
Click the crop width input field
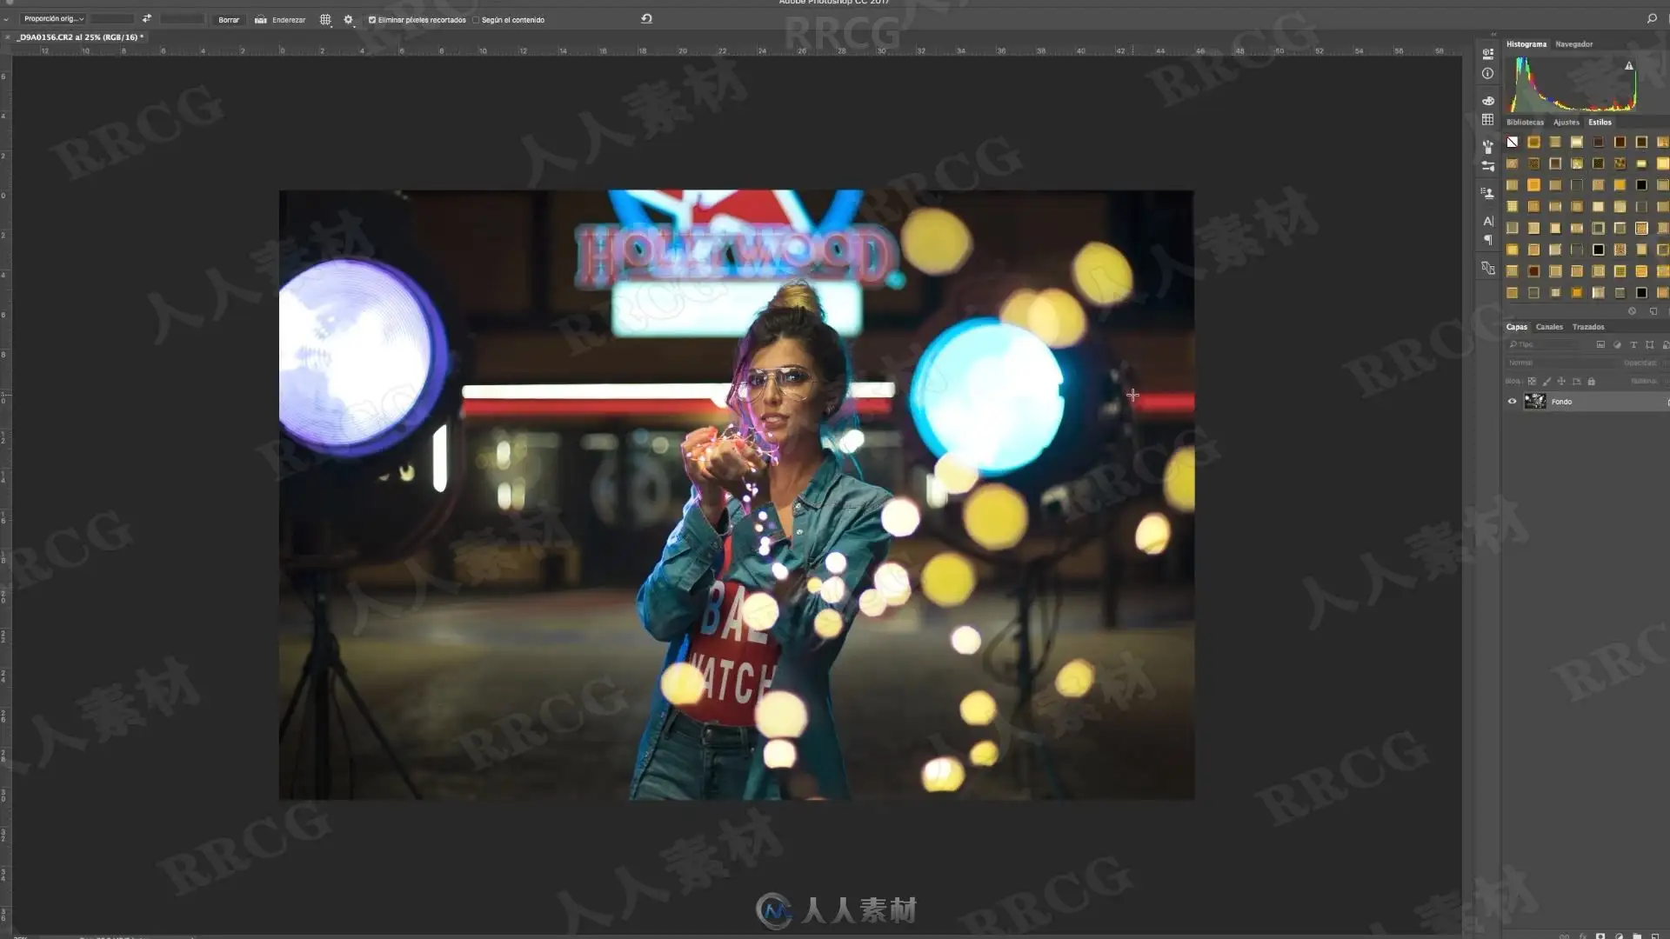[x=112, y=18]
